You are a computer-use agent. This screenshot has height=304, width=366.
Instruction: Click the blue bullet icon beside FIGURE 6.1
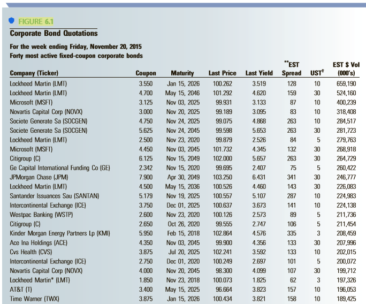coord(12,21)
